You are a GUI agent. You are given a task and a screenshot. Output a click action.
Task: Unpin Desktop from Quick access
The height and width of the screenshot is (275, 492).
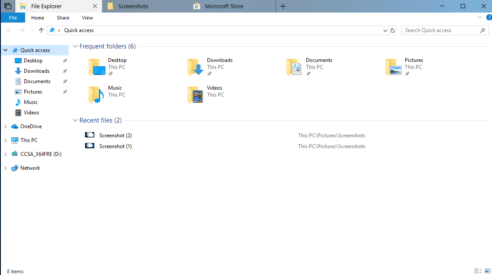coord(64,61)
